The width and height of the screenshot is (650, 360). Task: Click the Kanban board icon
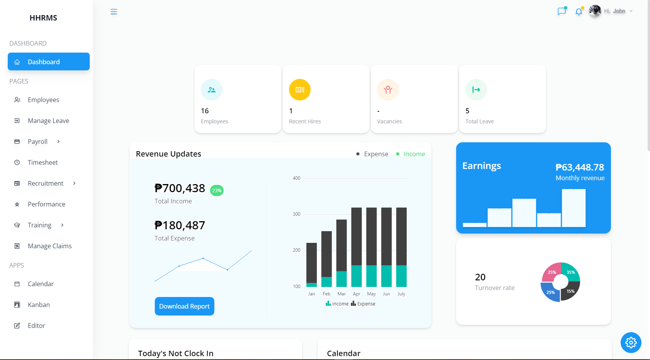click(17, 305)
